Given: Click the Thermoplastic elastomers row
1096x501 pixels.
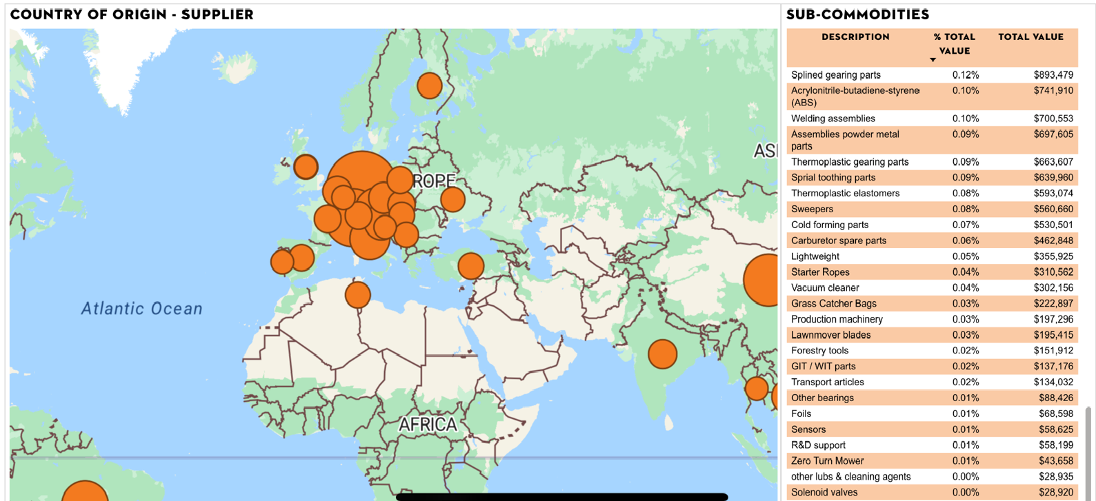Looking at the screenshot, I should click(x=932, y=193).
